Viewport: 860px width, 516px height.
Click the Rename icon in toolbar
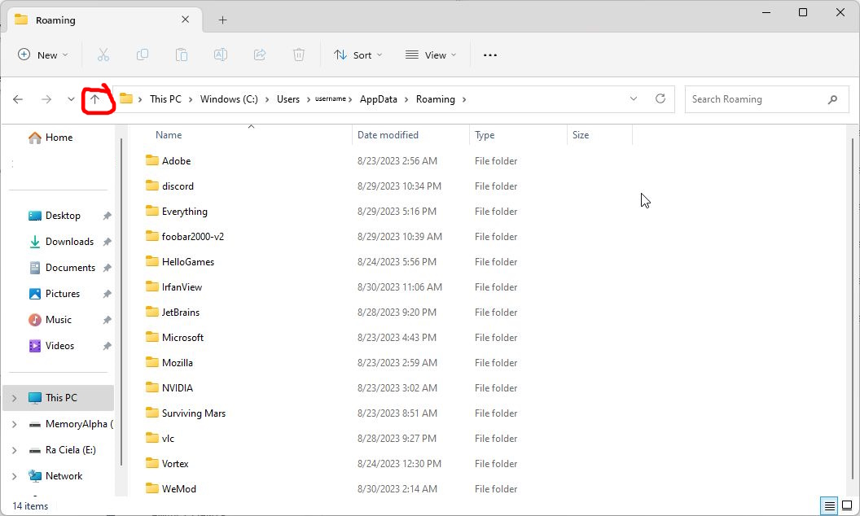point(221,55)
